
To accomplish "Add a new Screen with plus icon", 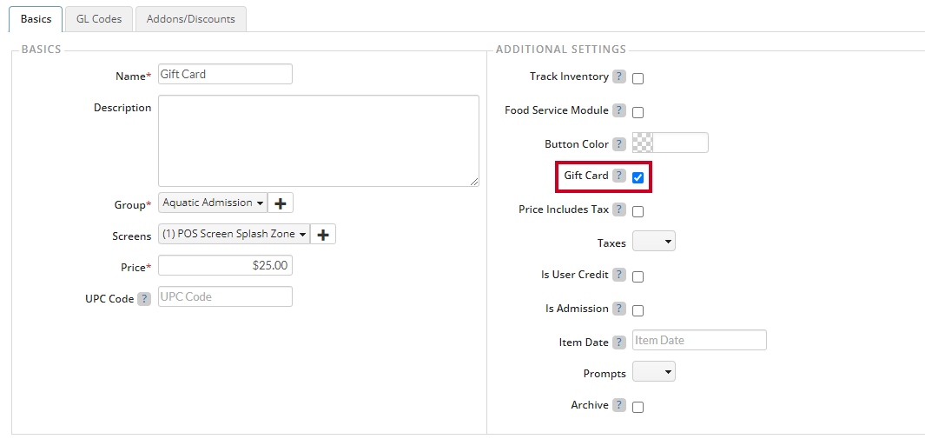I will (x=323, y=234).
